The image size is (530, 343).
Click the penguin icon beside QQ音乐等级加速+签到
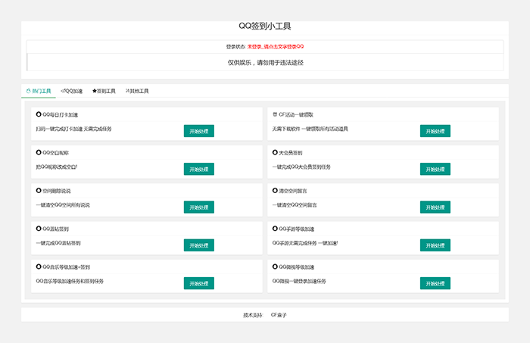click(39, 267)
